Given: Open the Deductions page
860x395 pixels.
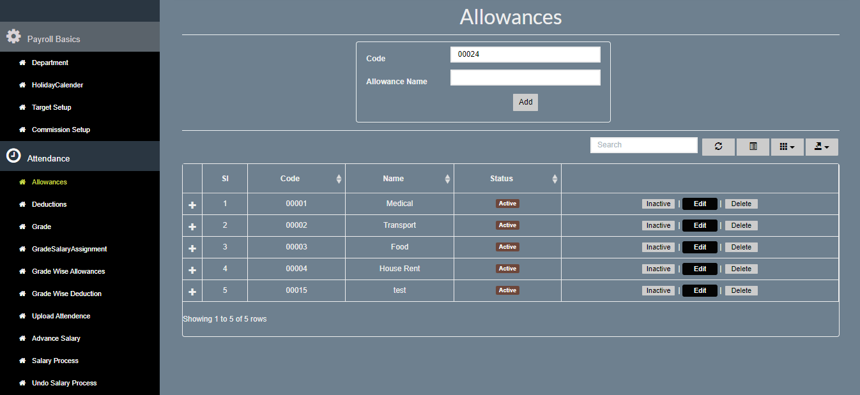Looking at the screenshot, I should [49, 204].
